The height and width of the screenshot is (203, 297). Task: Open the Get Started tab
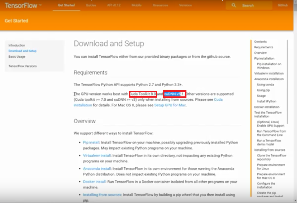(x=66, y=5)
